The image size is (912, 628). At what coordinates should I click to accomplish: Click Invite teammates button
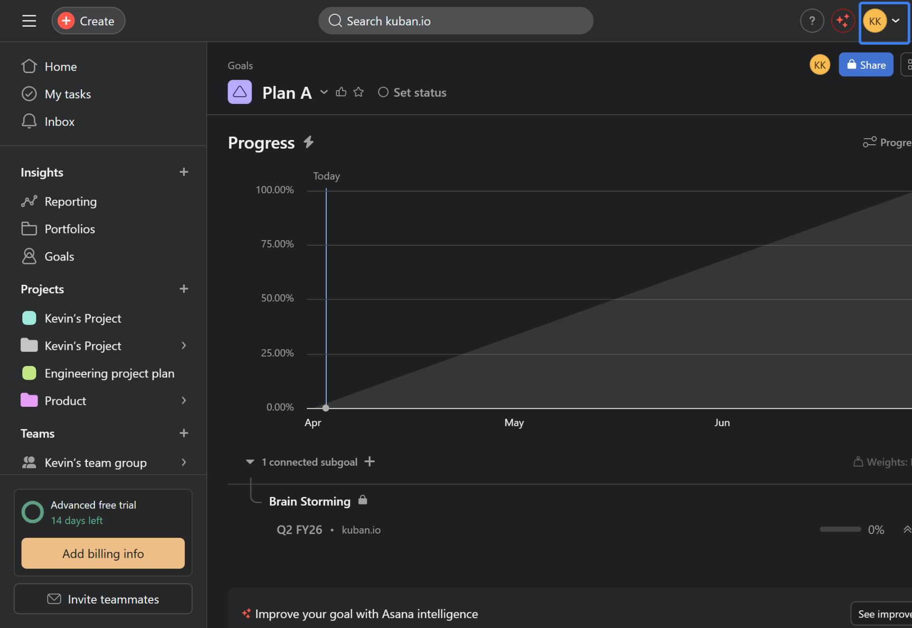[x=103, y=599]
